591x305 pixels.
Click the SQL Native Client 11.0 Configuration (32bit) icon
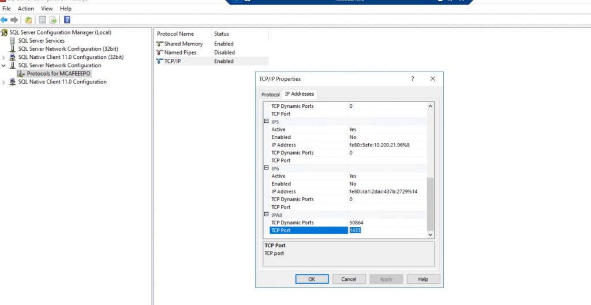point(13,57)
